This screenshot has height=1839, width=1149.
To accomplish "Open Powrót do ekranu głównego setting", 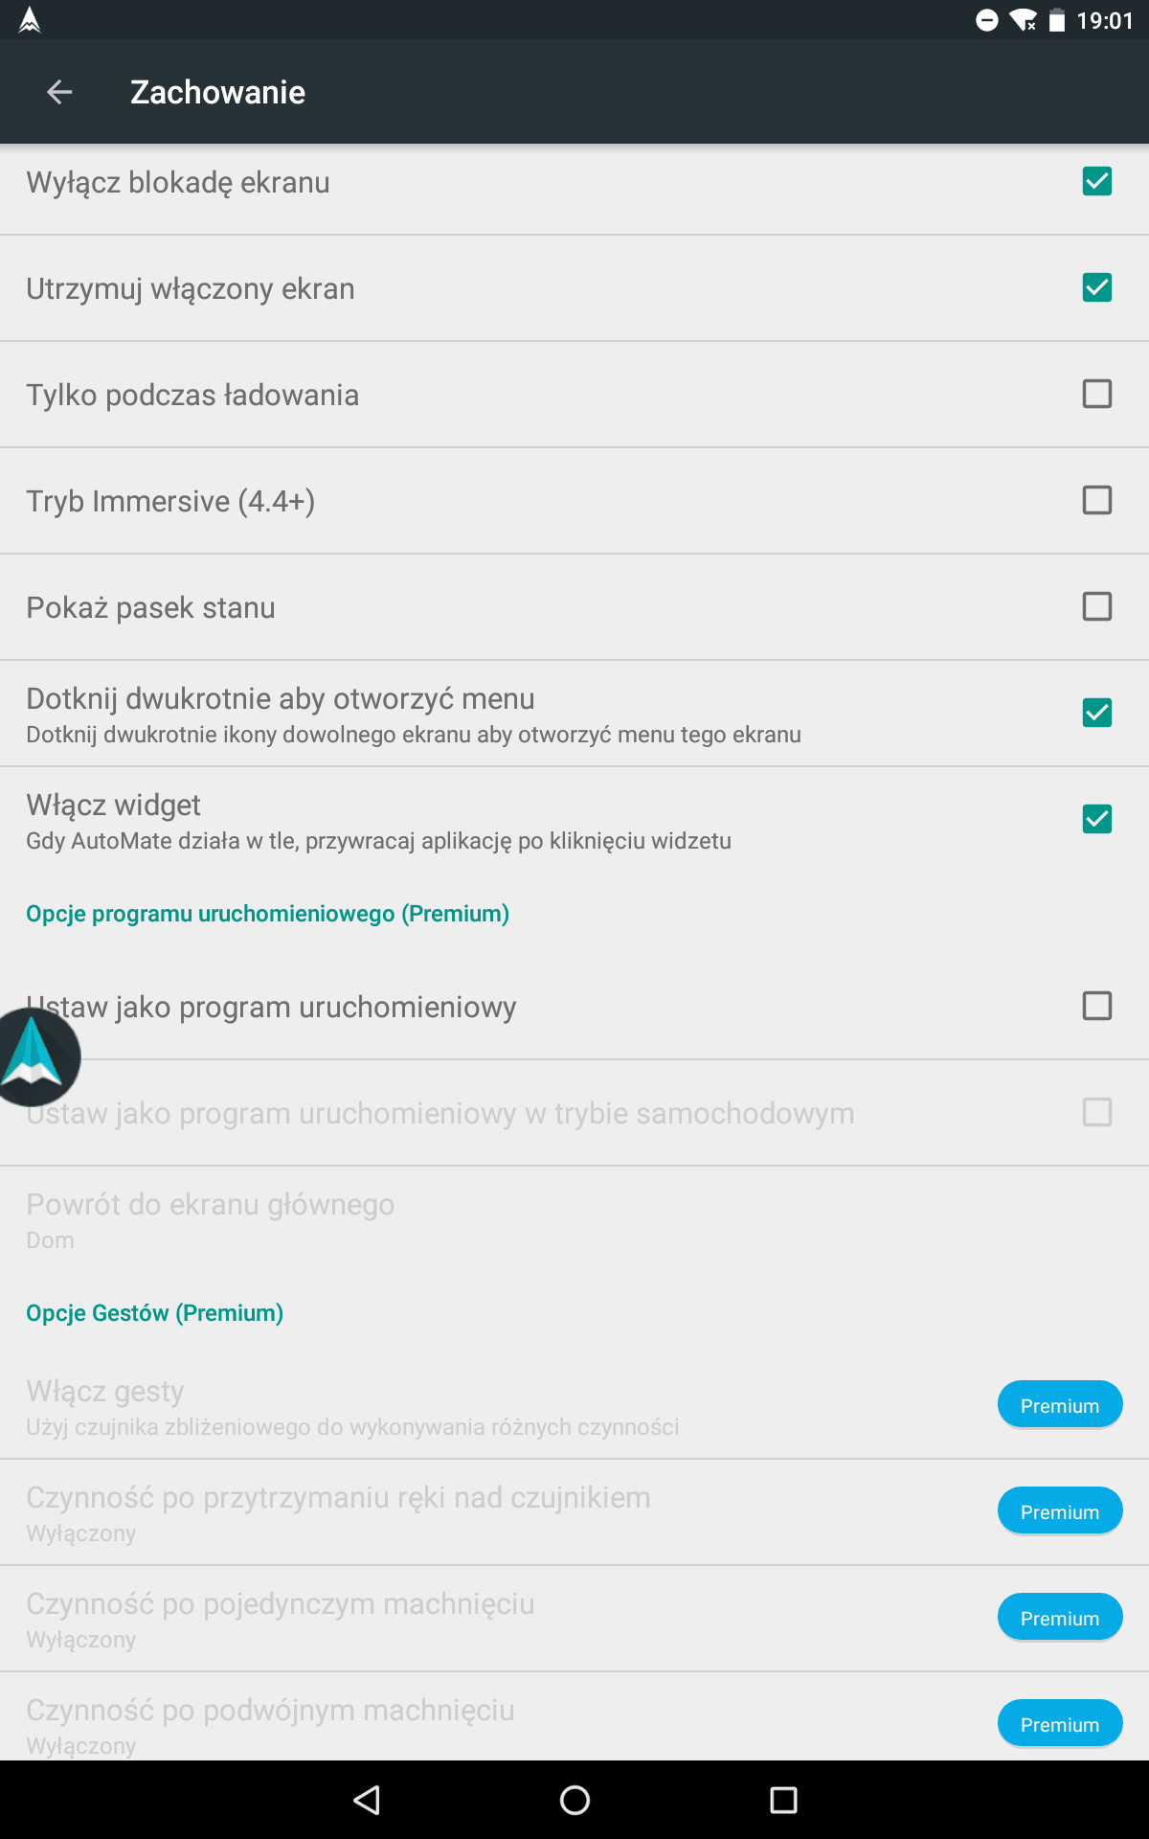I will 574,1220.
